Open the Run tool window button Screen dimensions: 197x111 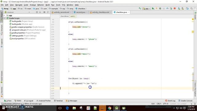click(x=8, y=101)
